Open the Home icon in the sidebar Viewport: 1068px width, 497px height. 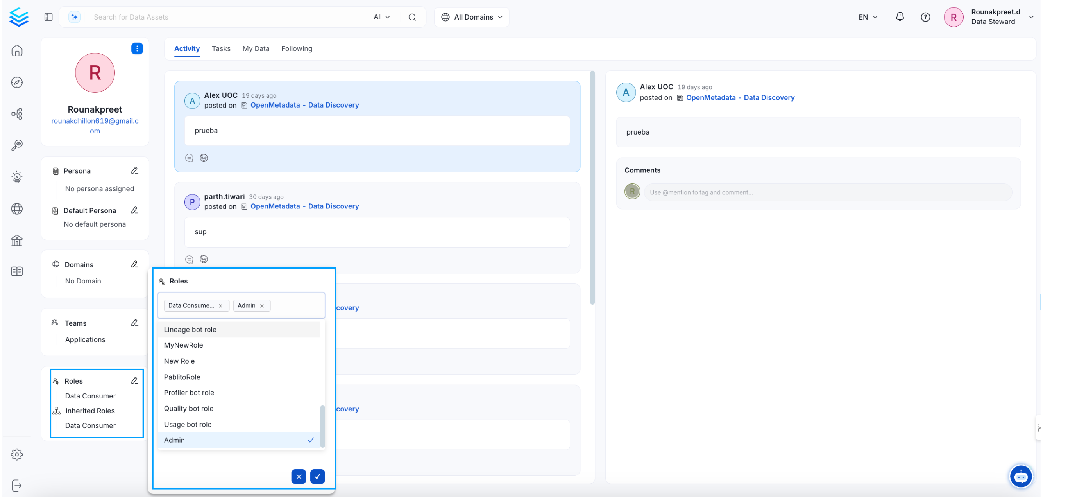click(17, 50)
